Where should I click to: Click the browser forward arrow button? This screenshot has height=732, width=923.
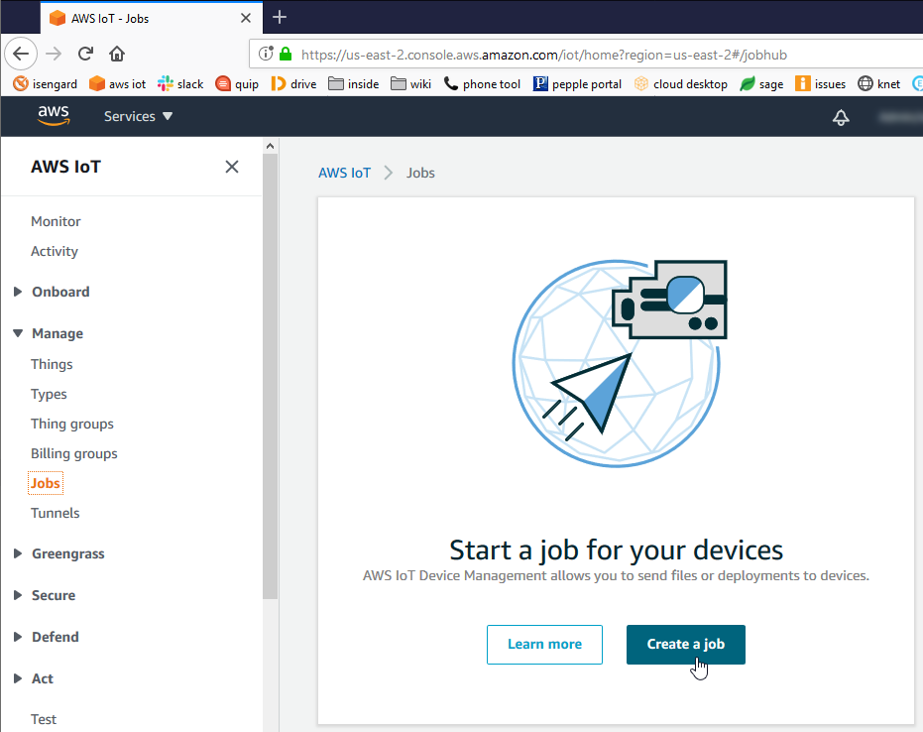pyautogui.click(x=54, y=55)
